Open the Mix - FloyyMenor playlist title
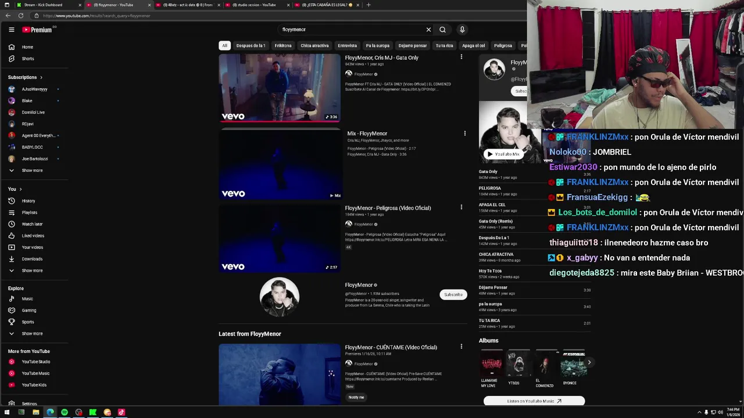Viewport: 744px width, 418px height. tap(367, 134)
